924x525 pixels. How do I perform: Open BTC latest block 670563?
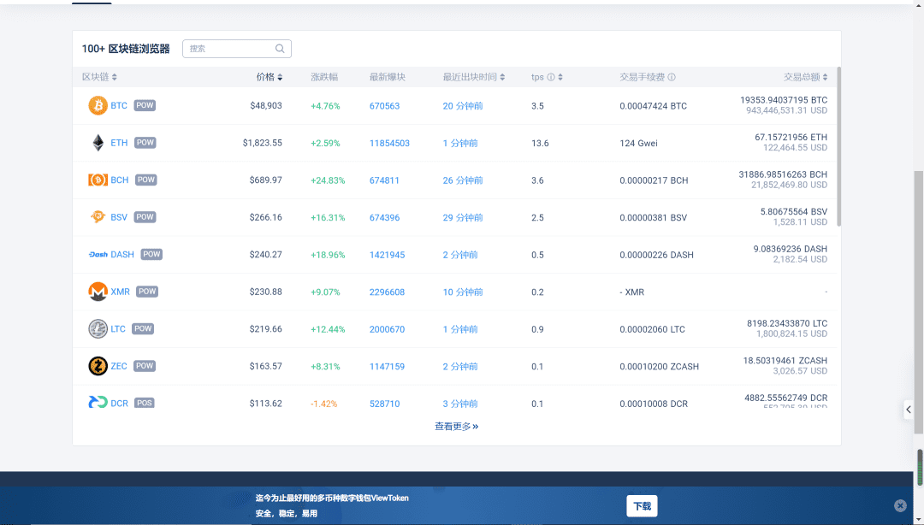coord(384,106)
